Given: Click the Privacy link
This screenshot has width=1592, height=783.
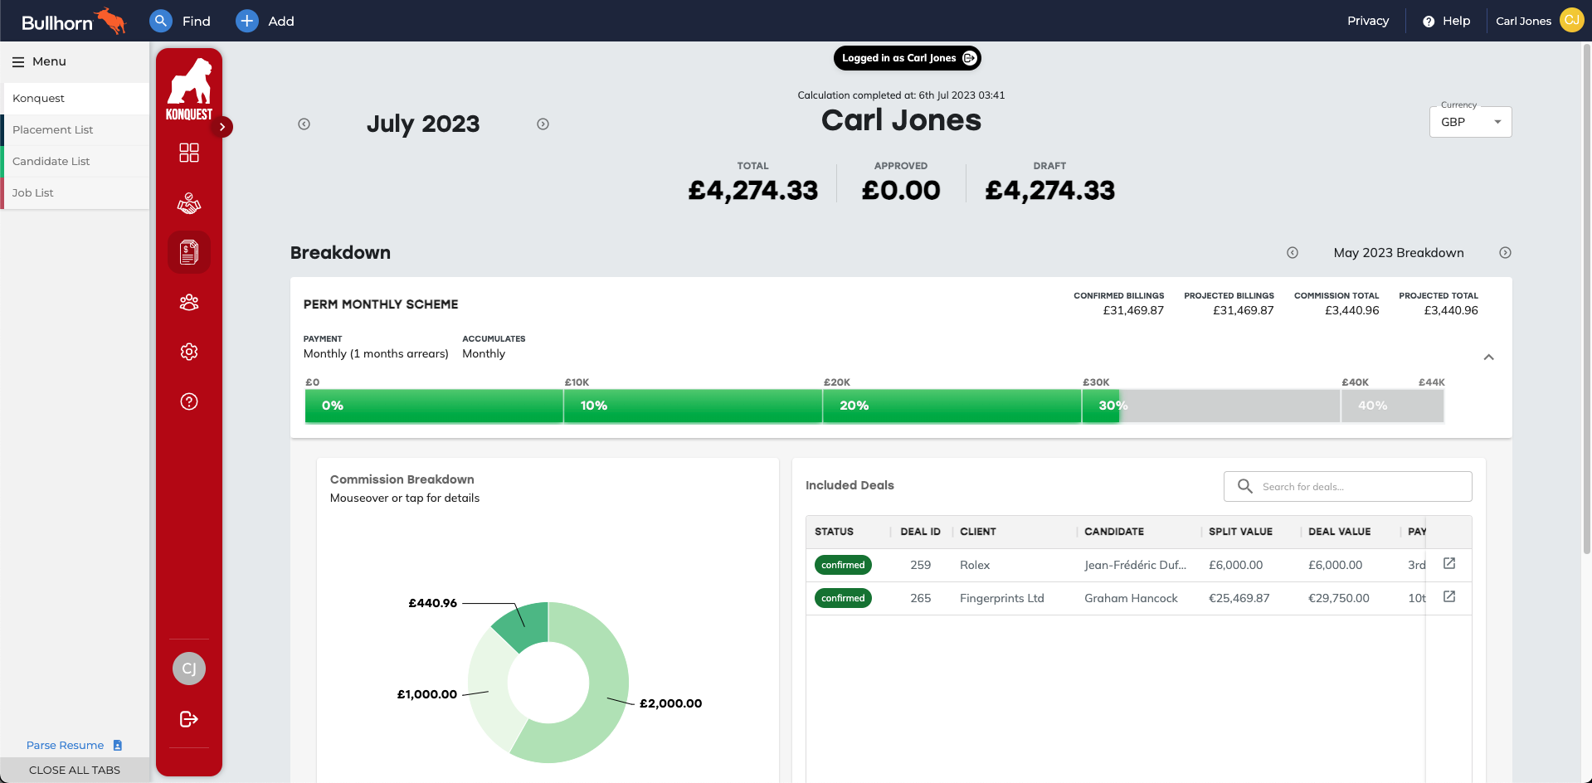Looking at the screenshot, I should point(1368,21).
